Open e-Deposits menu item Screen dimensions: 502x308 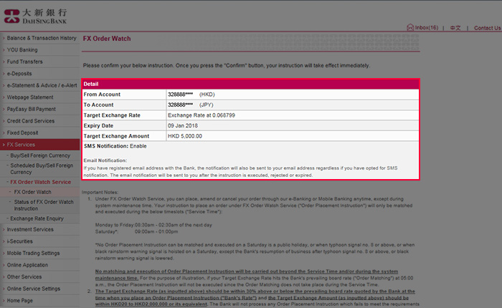pos(19,74)
